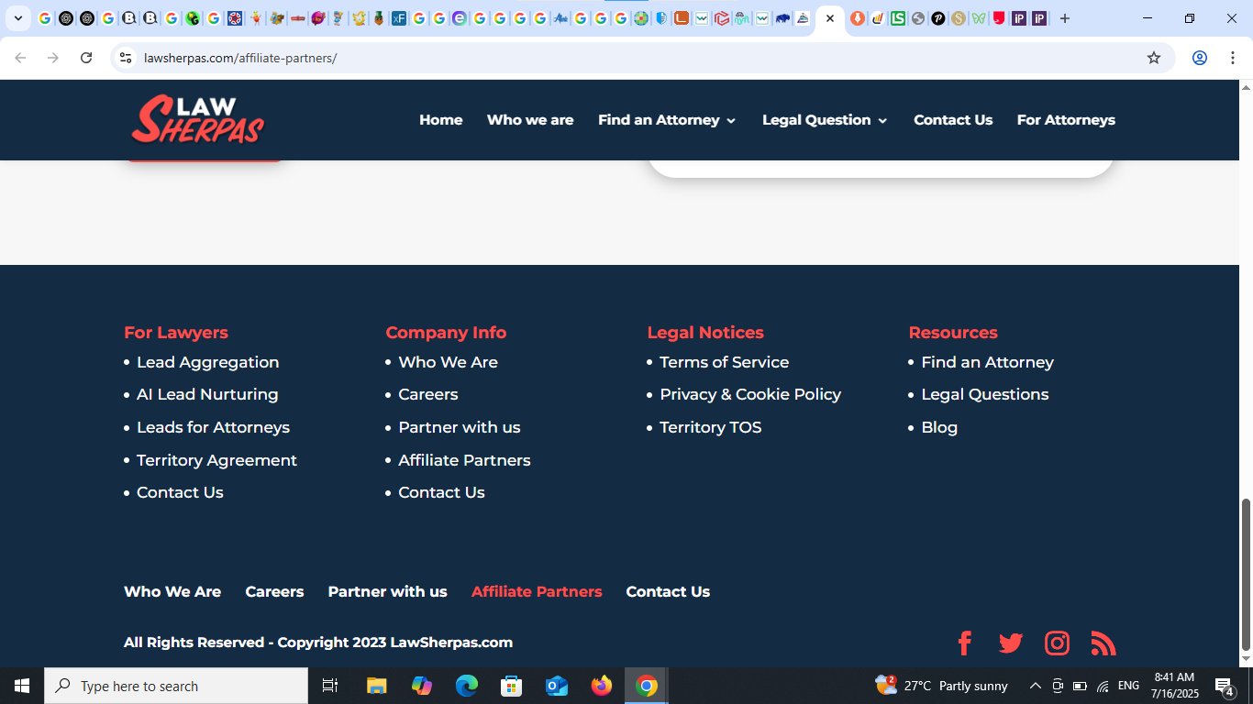The height and width of the screenshot is (704, 1253).
Task: Click the Windows taskbar search box
Action: 176,686
